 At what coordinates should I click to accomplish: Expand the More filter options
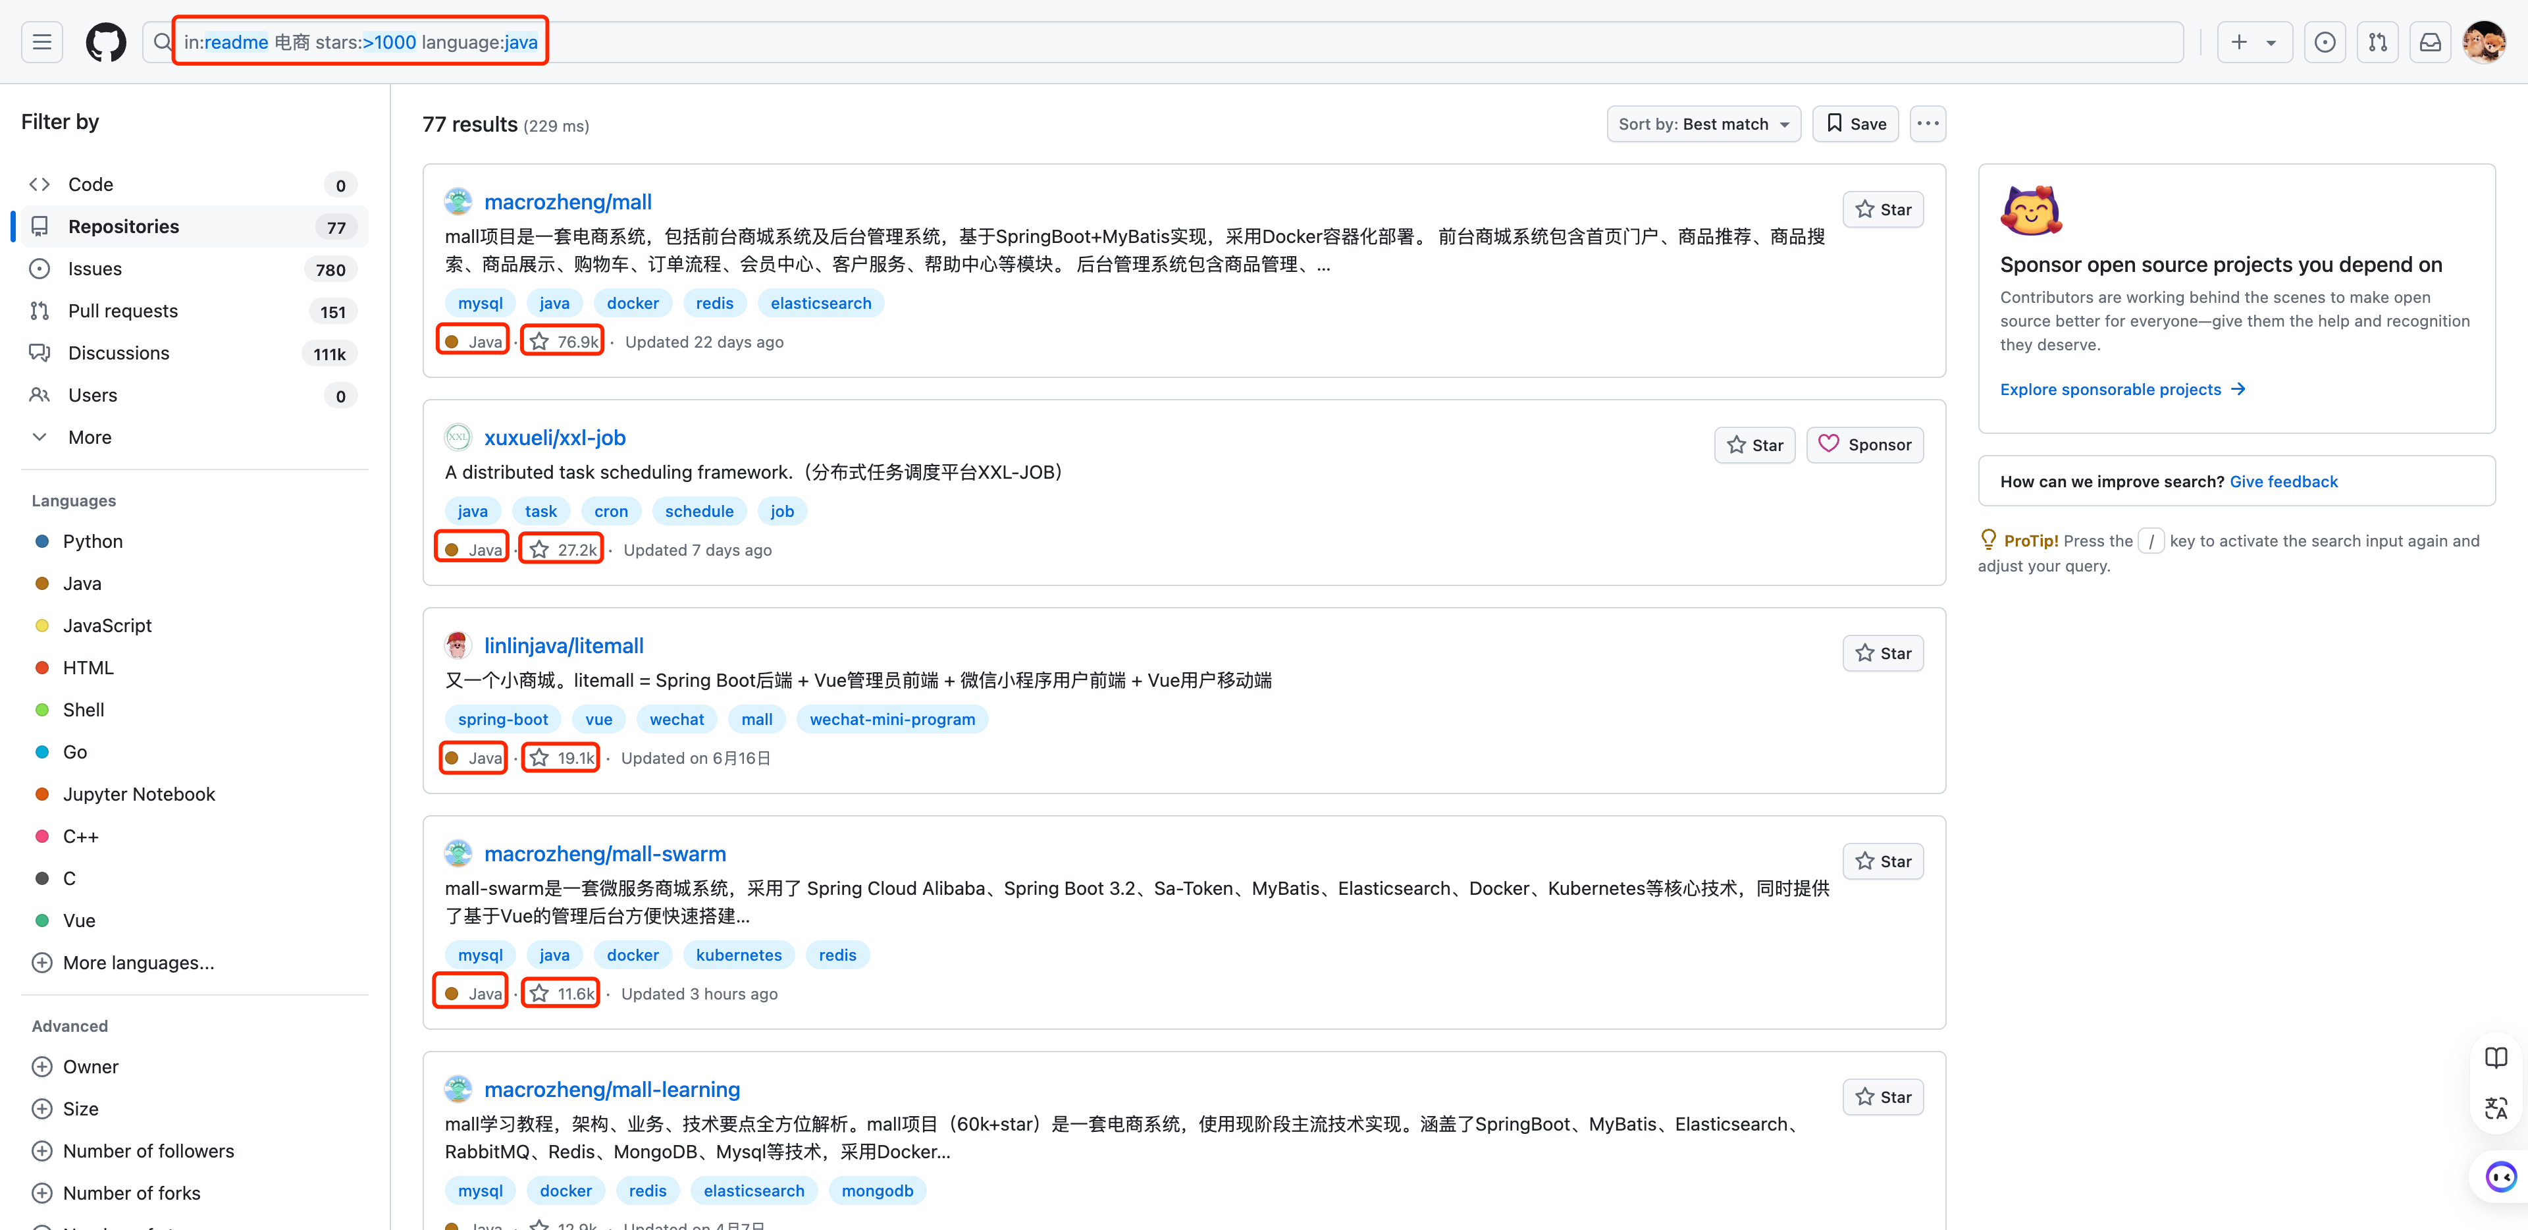pos(88,437)
